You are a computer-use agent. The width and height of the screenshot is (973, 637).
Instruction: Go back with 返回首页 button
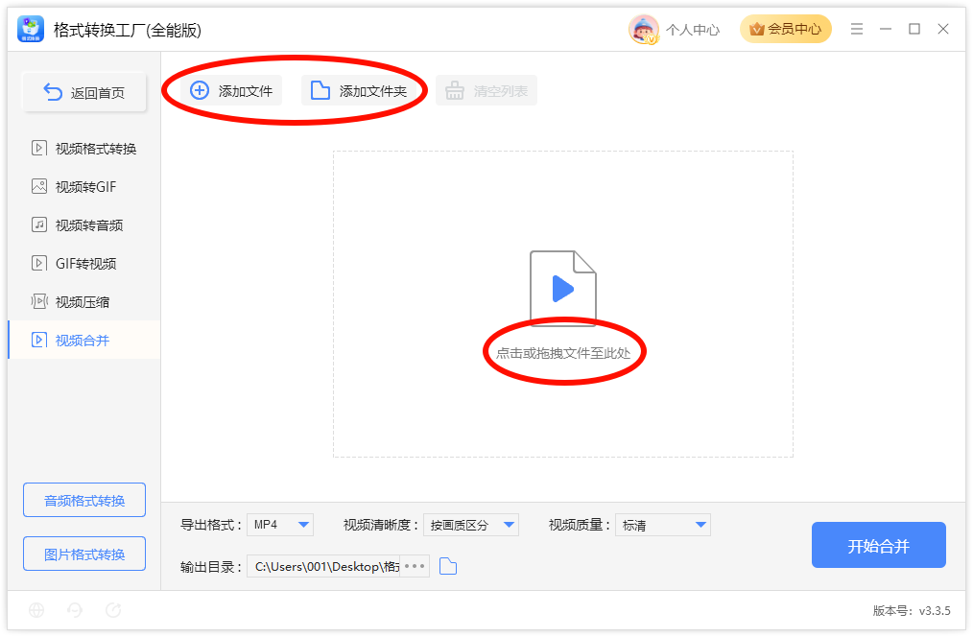coord(84,92)
